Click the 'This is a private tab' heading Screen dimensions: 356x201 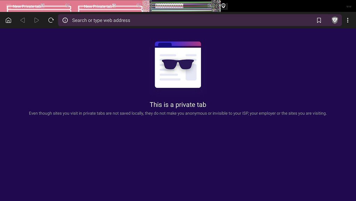(x=178, y=104)
